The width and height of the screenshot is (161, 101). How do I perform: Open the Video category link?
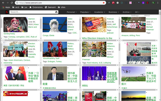click(x=70, y=19)
